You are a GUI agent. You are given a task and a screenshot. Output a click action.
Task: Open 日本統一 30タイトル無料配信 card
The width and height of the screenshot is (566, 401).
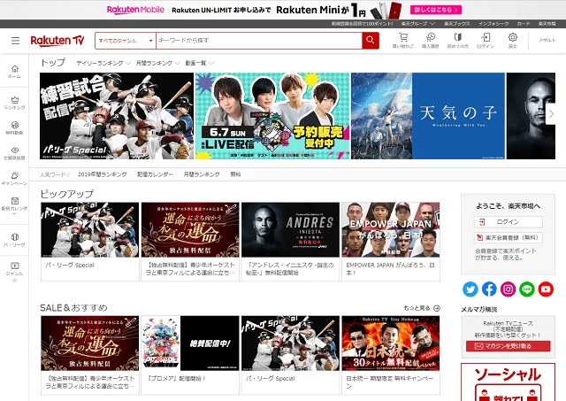tap(391, 355)
